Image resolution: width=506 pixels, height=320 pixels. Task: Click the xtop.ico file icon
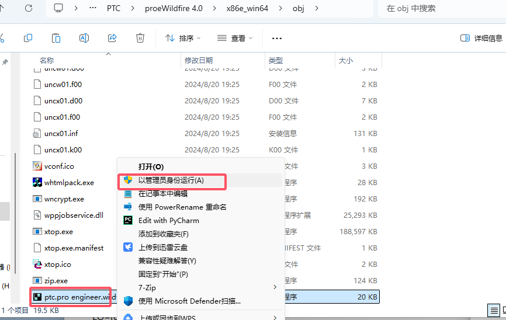tap(37, 264)
